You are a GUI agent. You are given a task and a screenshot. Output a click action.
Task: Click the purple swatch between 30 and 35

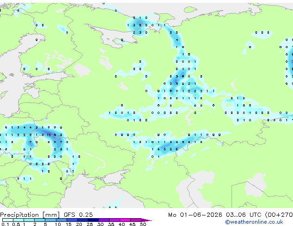(x=104, y=220)
